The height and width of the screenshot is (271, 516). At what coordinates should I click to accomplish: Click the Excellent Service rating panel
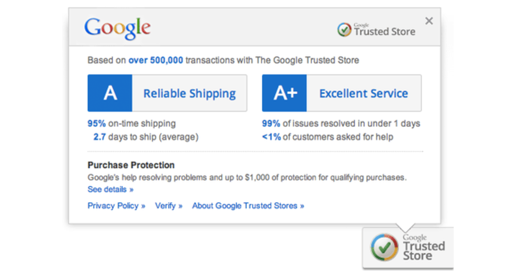pyautogui.click(x=363, y=93)
